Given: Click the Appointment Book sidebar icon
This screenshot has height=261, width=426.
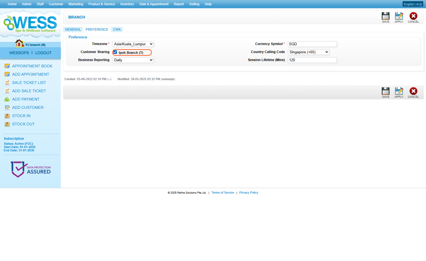Looking at the screenshot, I should (7, 66).
